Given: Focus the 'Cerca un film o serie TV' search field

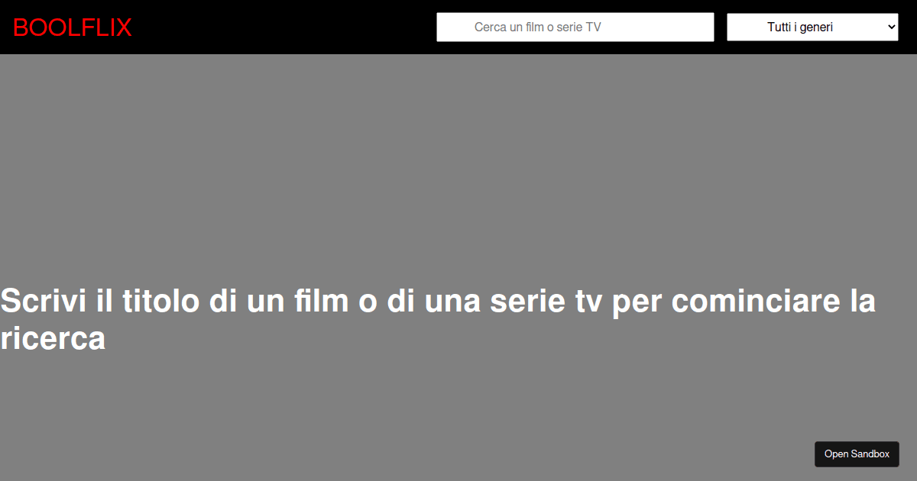Looking at the screenshot, I should pyautogui.click(x=575, y=27).
